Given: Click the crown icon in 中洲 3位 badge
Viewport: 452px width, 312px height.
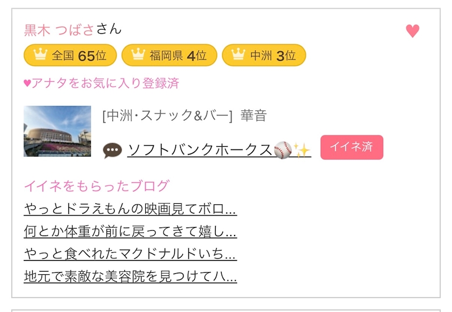Looking at the screenshot, I should 238,55.
